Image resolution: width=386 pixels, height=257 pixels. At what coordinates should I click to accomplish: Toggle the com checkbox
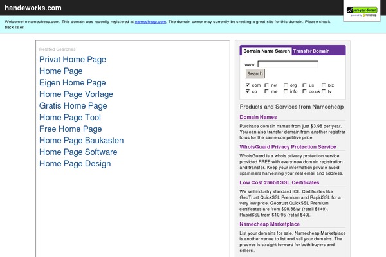[x=248, y=85]
